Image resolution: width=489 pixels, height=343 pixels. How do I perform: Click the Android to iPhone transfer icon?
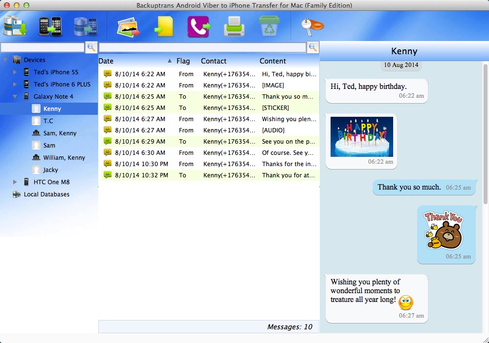50,26
